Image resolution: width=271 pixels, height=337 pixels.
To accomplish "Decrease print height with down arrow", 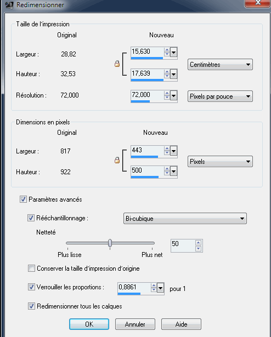I will (167, 76).
